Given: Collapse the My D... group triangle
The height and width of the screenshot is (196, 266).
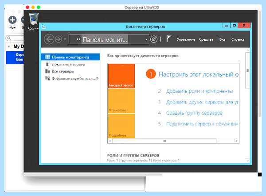Looking at the screenshot, I should tap(9, 46).
